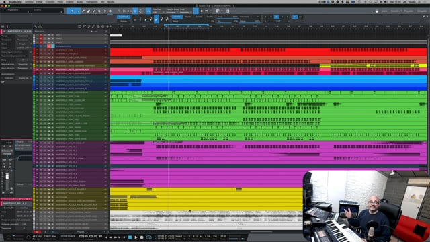Open the Archivo menu
Screen dimensions: 430x242
pyautogui.click(x=29, y=1)
